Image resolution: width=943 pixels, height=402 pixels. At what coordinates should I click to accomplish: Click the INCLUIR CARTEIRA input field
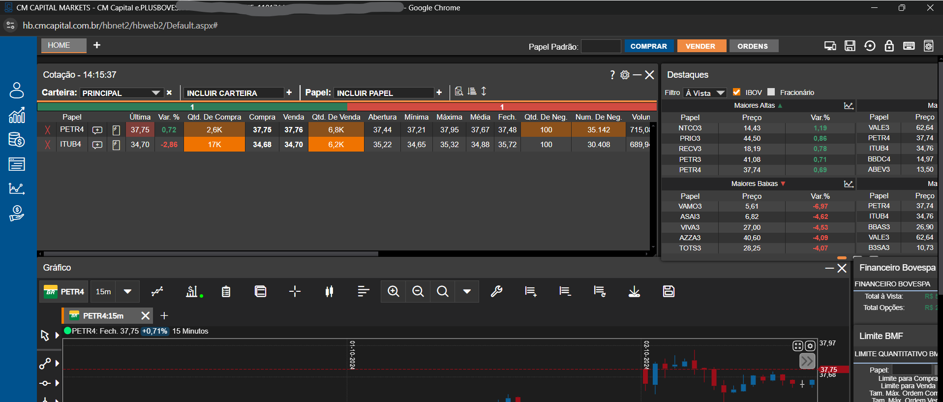click(x=234, y=93)
